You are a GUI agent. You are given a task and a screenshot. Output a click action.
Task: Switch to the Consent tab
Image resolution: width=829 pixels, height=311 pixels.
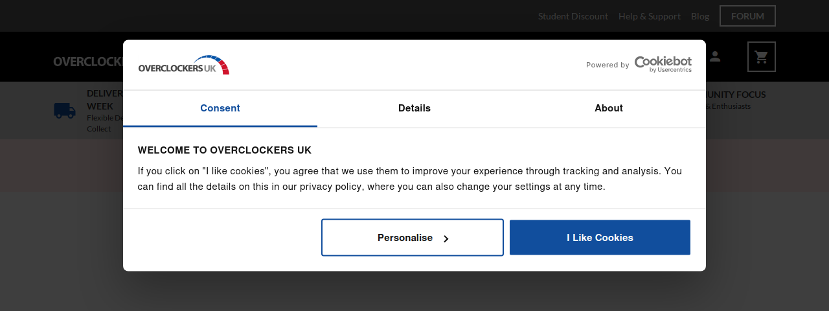coord(220,108)
